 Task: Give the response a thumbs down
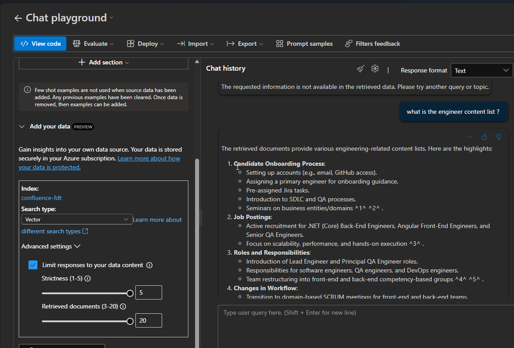point(498,137)
